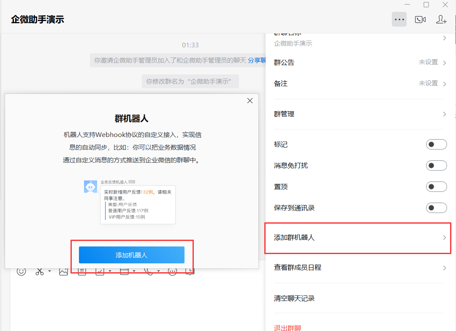Open the dropdown arrow beside the checkmark icon
The width and height of the screenshot is (456, 331).
click(x=110, y=271)
